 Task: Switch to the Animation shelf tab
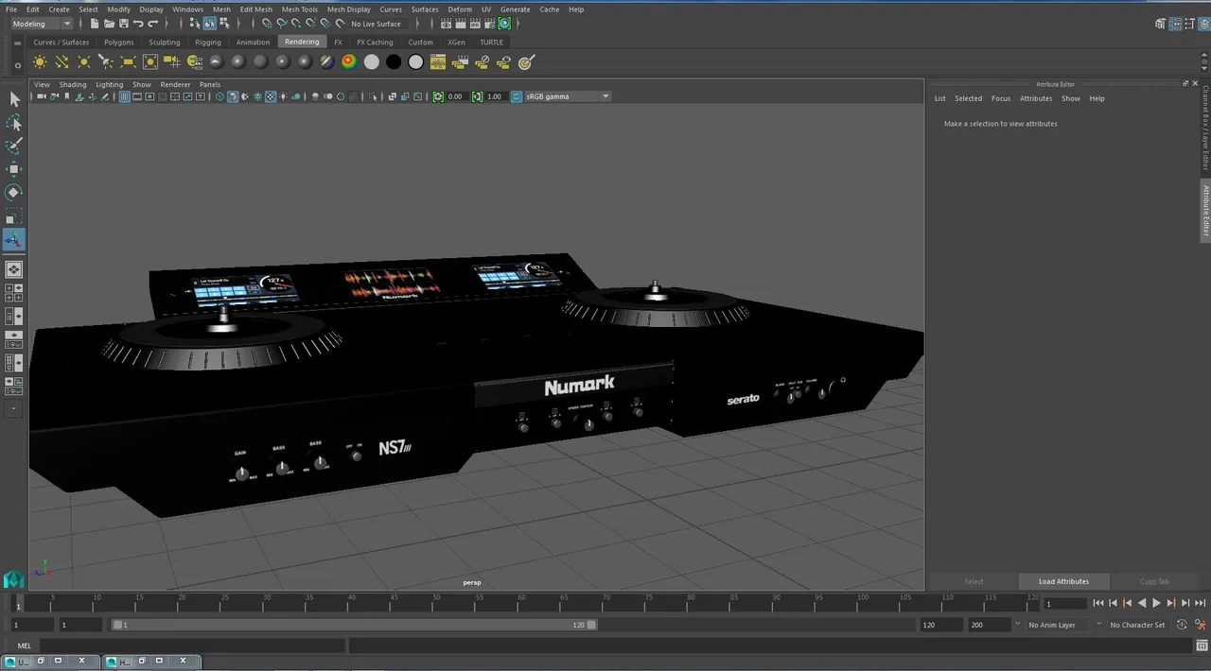coord(253,42)
